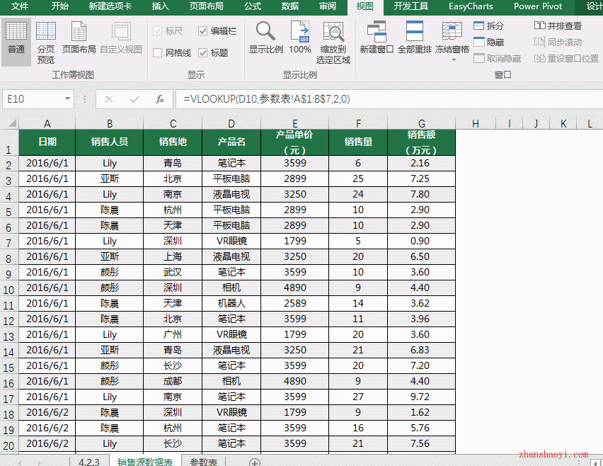The image size is (603, 466).
Task: Select column H header
Action: (x=476, y=123)
